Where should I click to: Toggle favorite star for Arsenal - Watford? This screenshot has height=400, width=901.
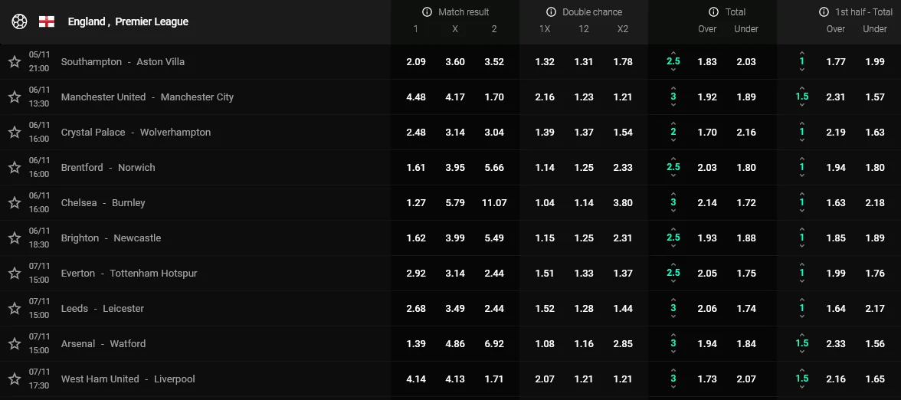(14, 344)
